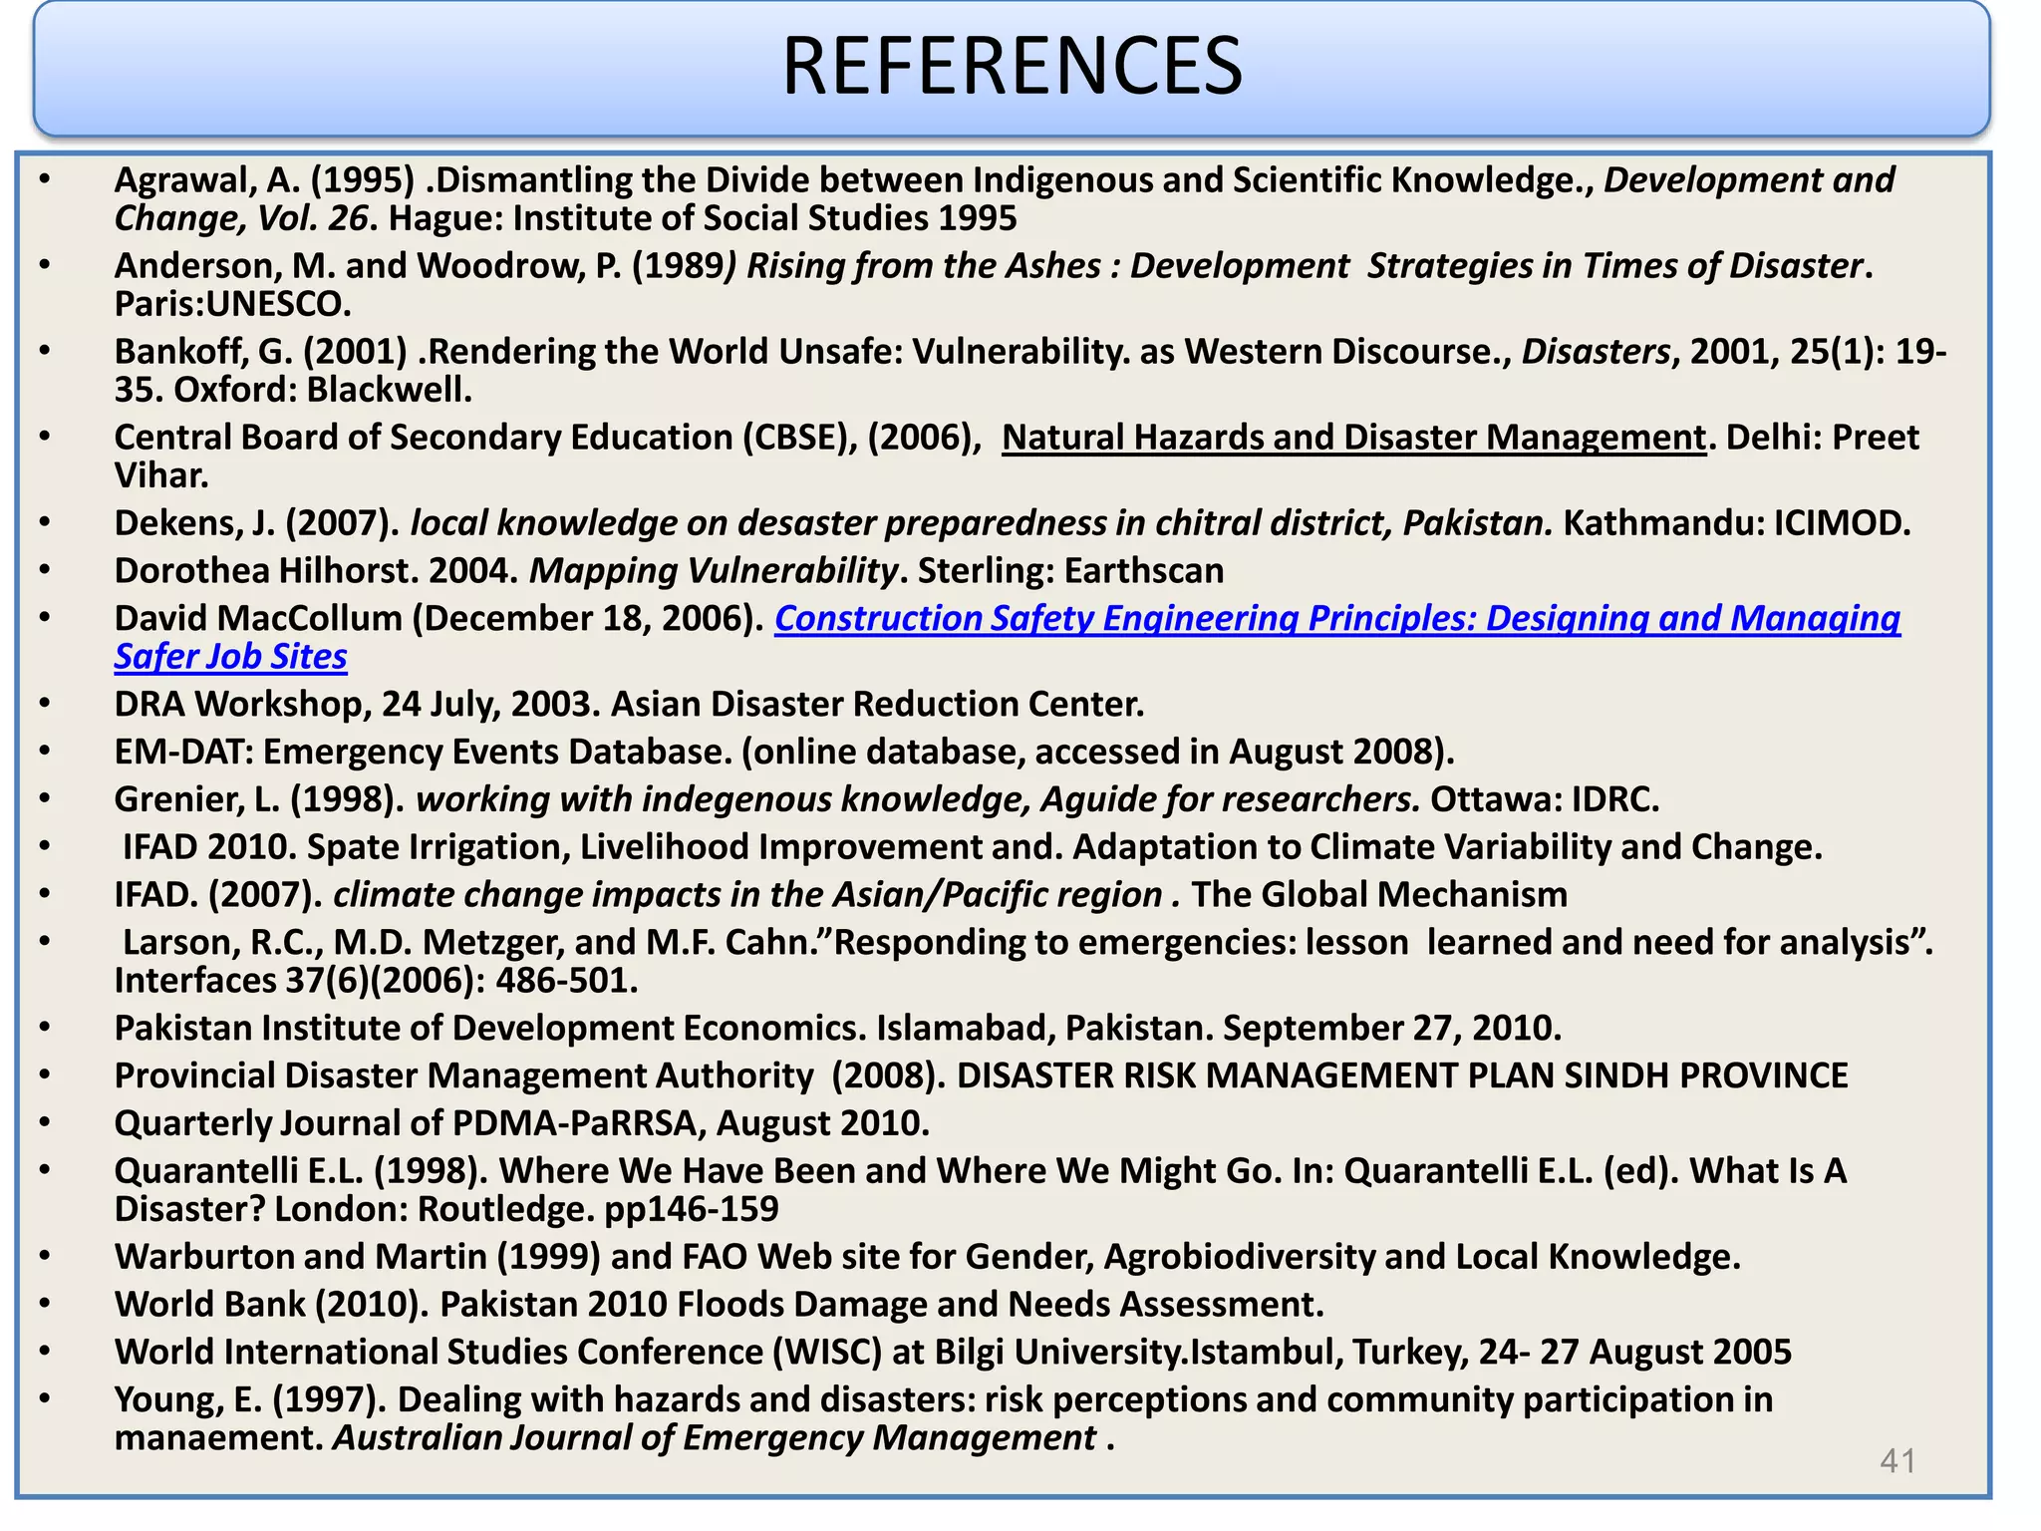Click the slide number 41
This screenshot has height=1531, width=2041.
1896,1461
